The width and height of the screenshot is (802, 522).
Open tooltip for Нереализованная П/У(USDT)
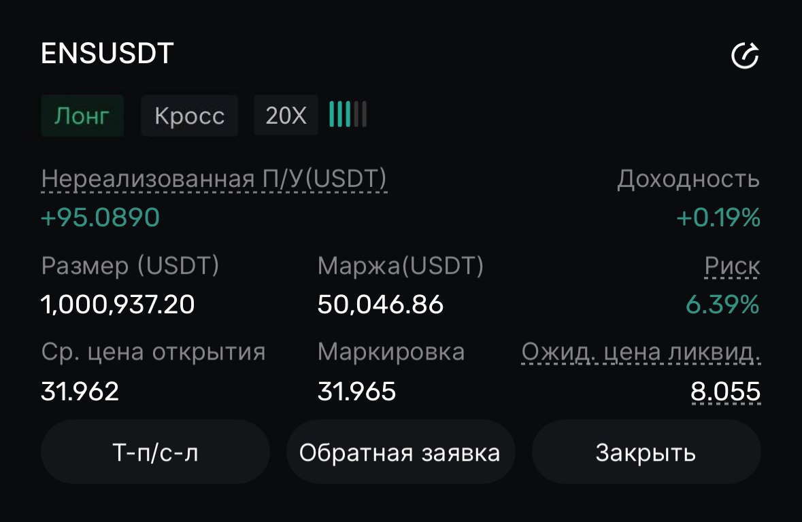tap(214, 179)
